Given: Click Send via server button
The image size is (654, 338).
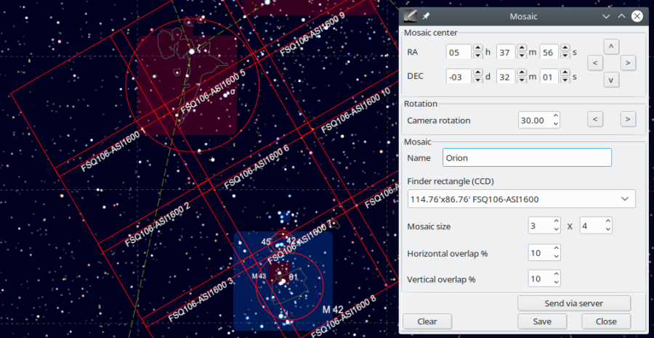Looking at the screenshot, I should point(574,303).
